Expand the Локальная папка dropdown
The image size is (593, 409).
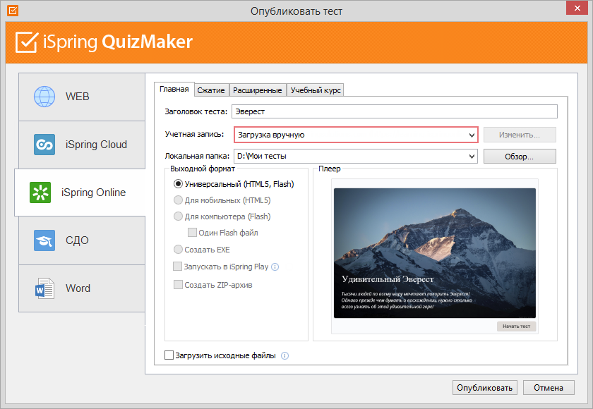(472, 157)
